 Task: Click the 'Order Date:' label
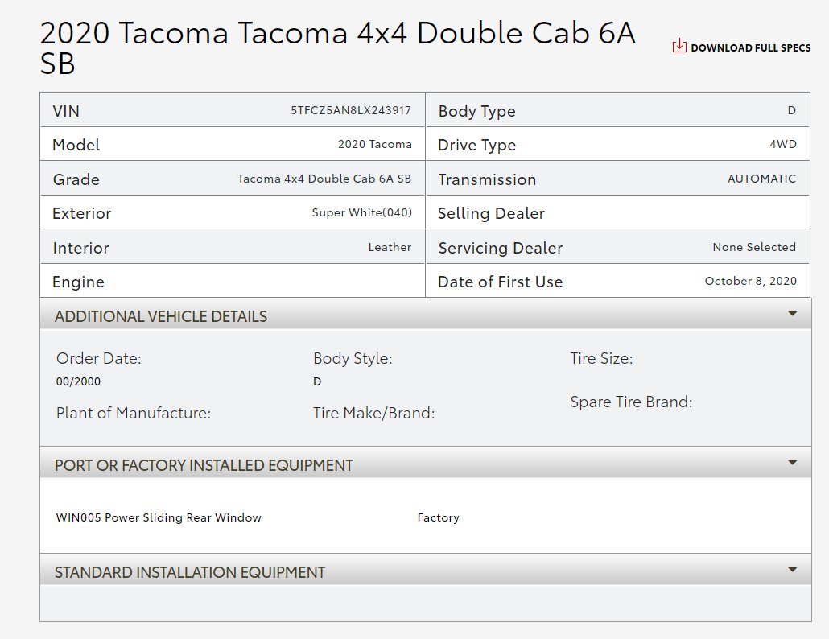(x=98, y=358)
